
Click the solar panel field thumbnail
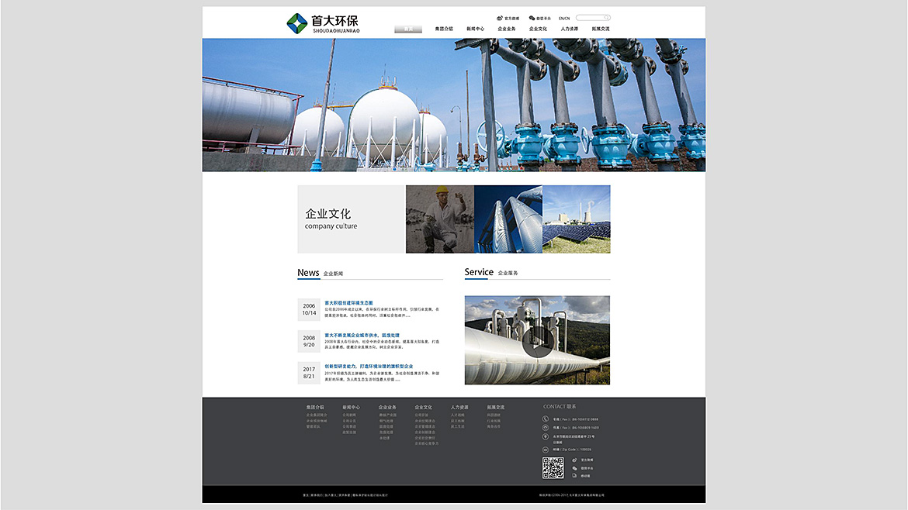pyautogui.click(x=576, y=219)
